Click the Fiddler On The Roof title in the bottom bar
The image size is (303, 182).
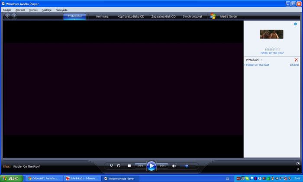26,166
